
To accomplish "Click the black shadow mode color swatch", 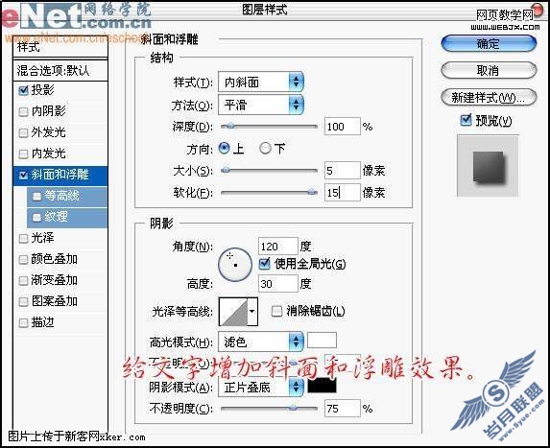I will click(x=322, y=386).
